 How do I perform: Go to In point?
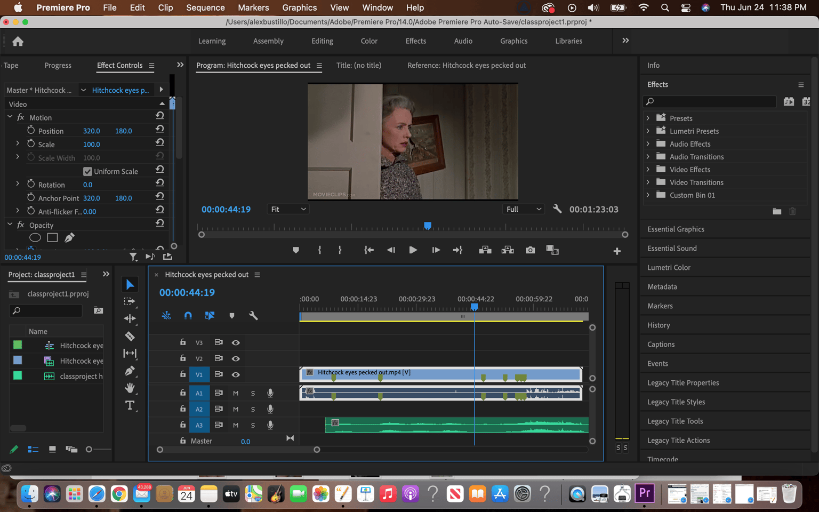tap(368, 250)
